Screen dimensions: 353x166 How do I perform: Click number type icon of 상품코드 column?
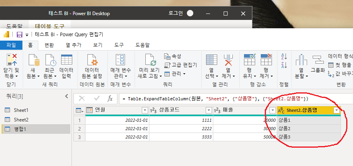pos(153,110)
